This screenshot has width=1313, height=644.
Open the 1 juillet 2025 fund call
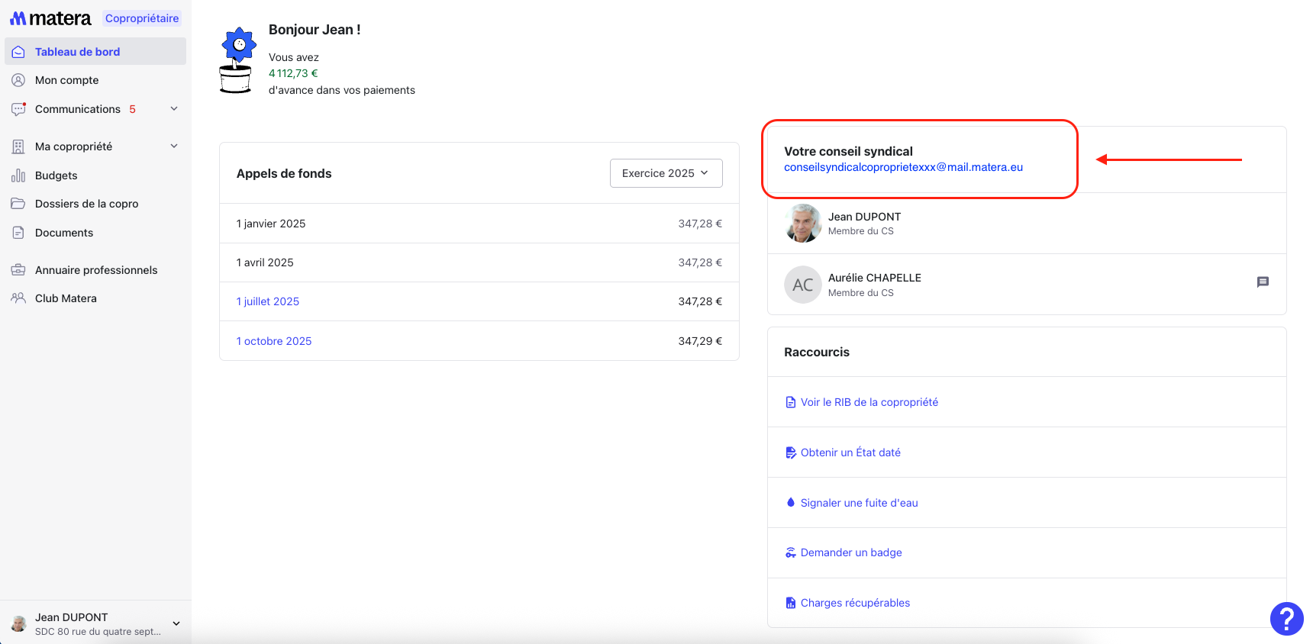click(268, 301)
